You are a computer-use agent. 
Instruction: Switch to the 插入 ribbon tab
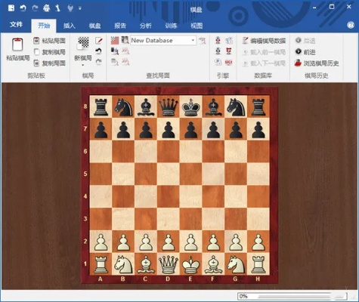(x=70, y=26)
